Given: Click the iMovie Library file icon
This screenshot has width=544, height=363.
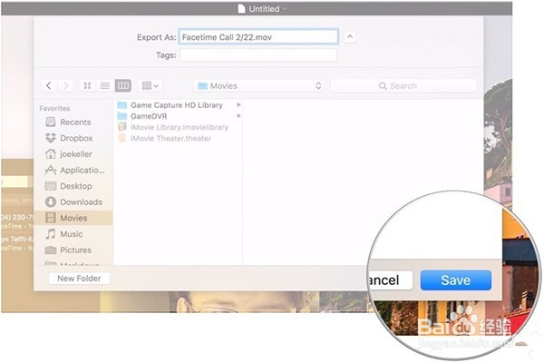Looking at the screenshot, I should click(x=121, y=127).
